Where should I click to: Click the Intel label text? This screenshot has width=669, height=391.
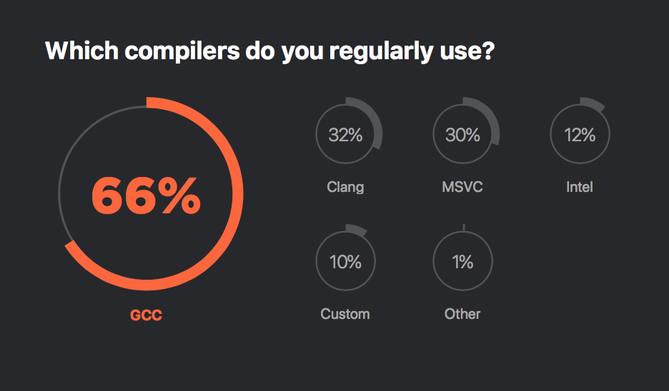580,187
